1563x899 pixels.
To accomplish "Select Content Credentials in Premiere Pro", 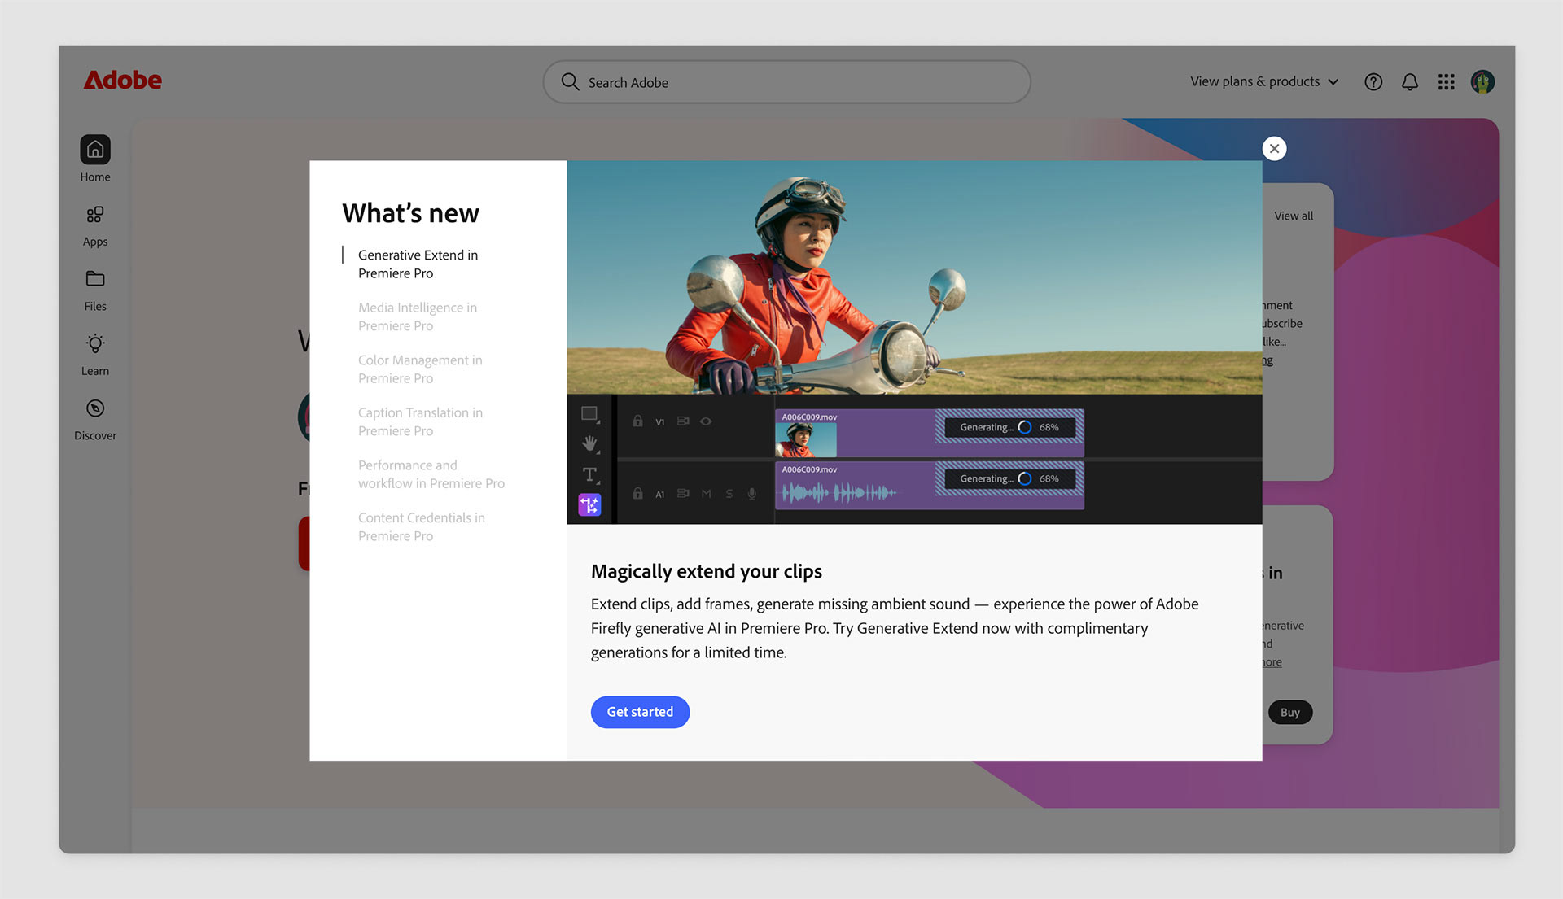I will 422,526.
